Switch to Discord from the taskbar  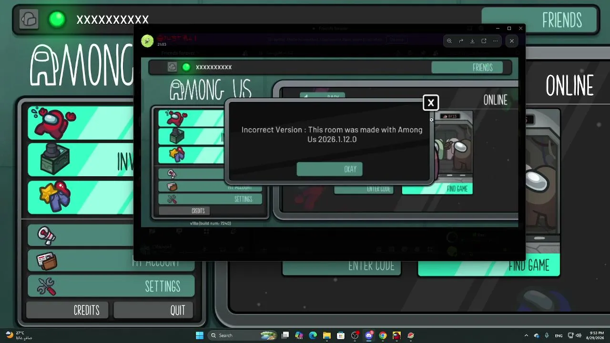coord(369,335)
